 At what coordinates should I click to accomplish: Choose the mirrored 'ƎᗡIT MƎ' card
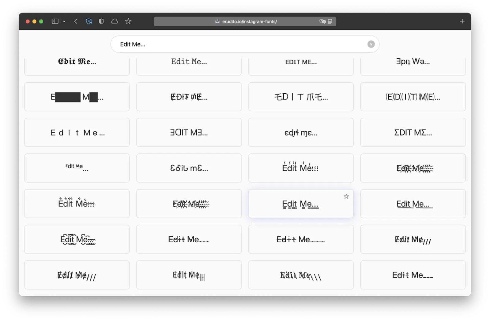coord(189,133)
